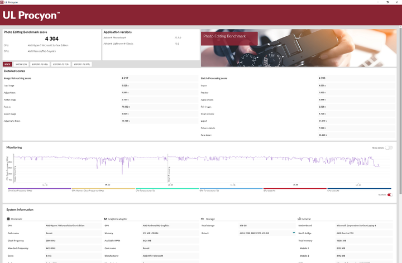
Task: Click the SHOW LOG button
Action: tap(21, 64)
